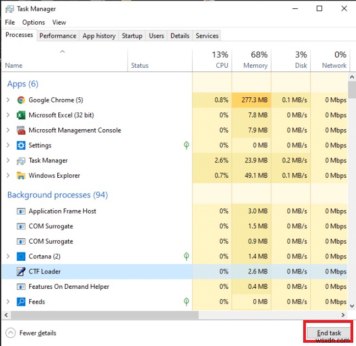The height and width of the screenshot is (346, 356).
Task: Click the Windows Explorer folder icon
Action: tap(21, 176)
